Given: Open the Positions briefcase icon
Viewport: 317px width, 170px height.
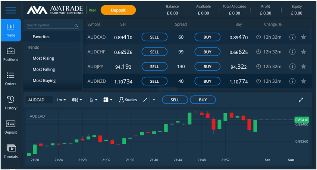Looking at the screenshot, I should click(x=10, y=51).
